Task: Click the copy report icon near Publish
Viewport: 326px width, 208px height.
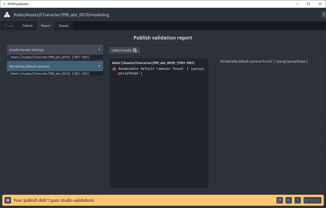Action: coord(289,200)
